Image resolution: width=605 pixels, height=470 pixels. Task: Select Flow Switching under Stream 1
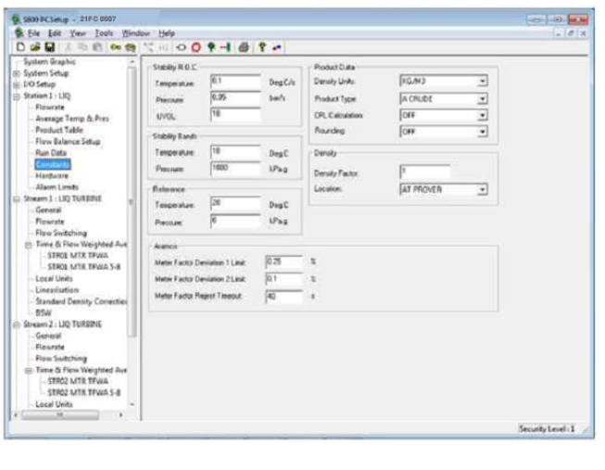[61, 233]
